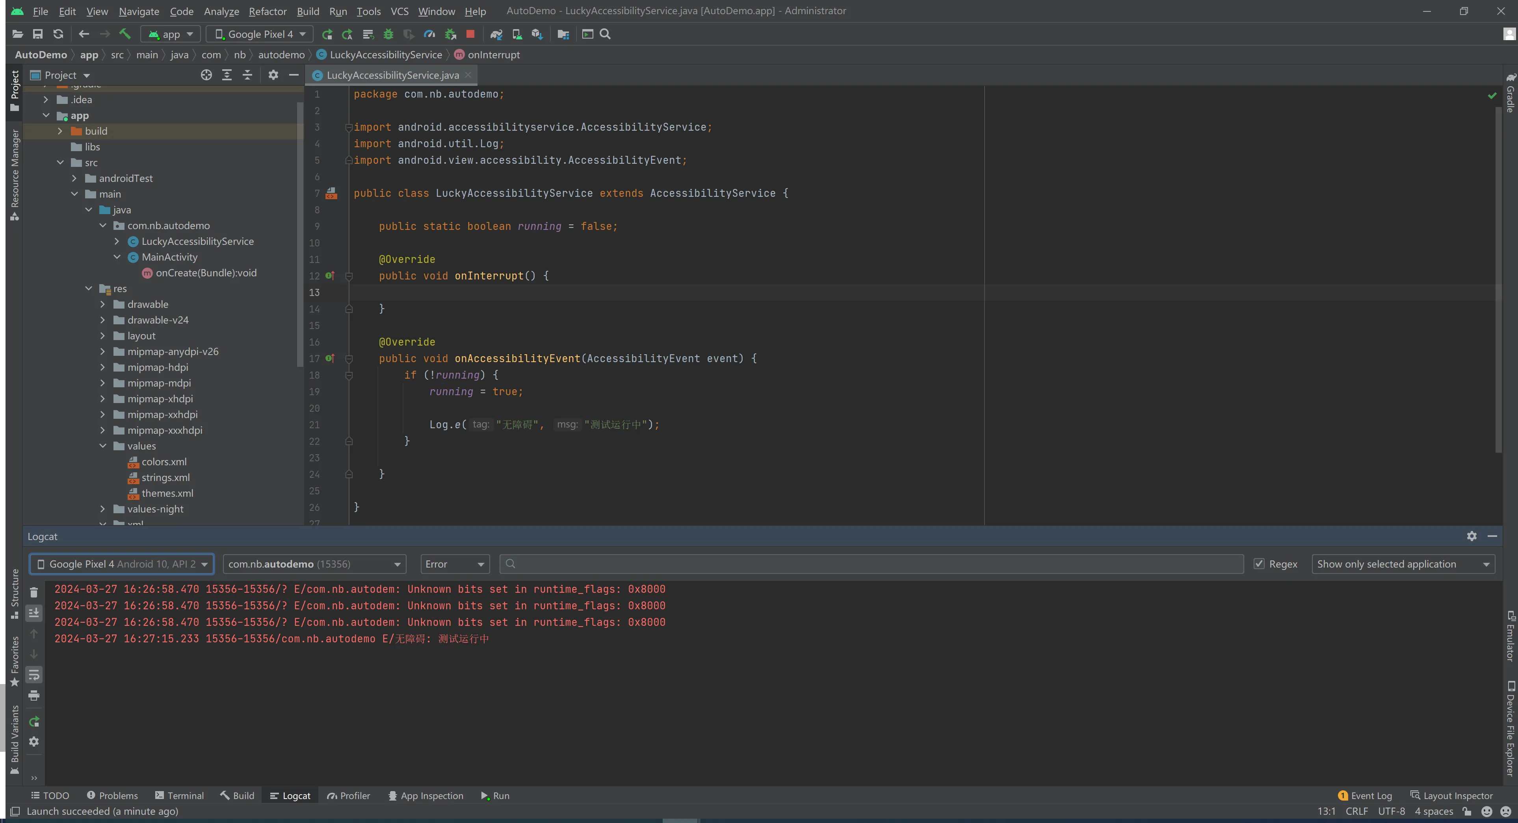Open the Project view selector dropdown
The height and width of the screenshot is (823, 1518).
click(x=60, y=75)
